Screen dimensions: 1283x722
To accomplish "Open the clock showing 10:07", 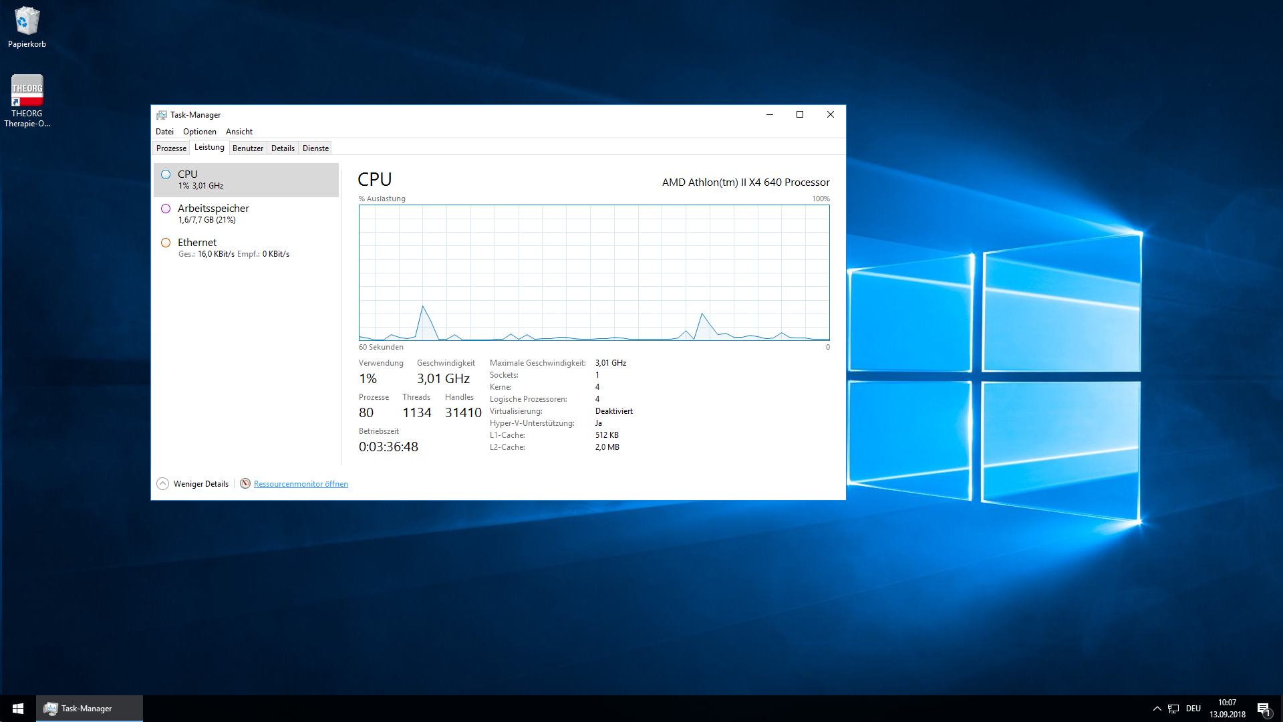I will tap(1228, 709).
